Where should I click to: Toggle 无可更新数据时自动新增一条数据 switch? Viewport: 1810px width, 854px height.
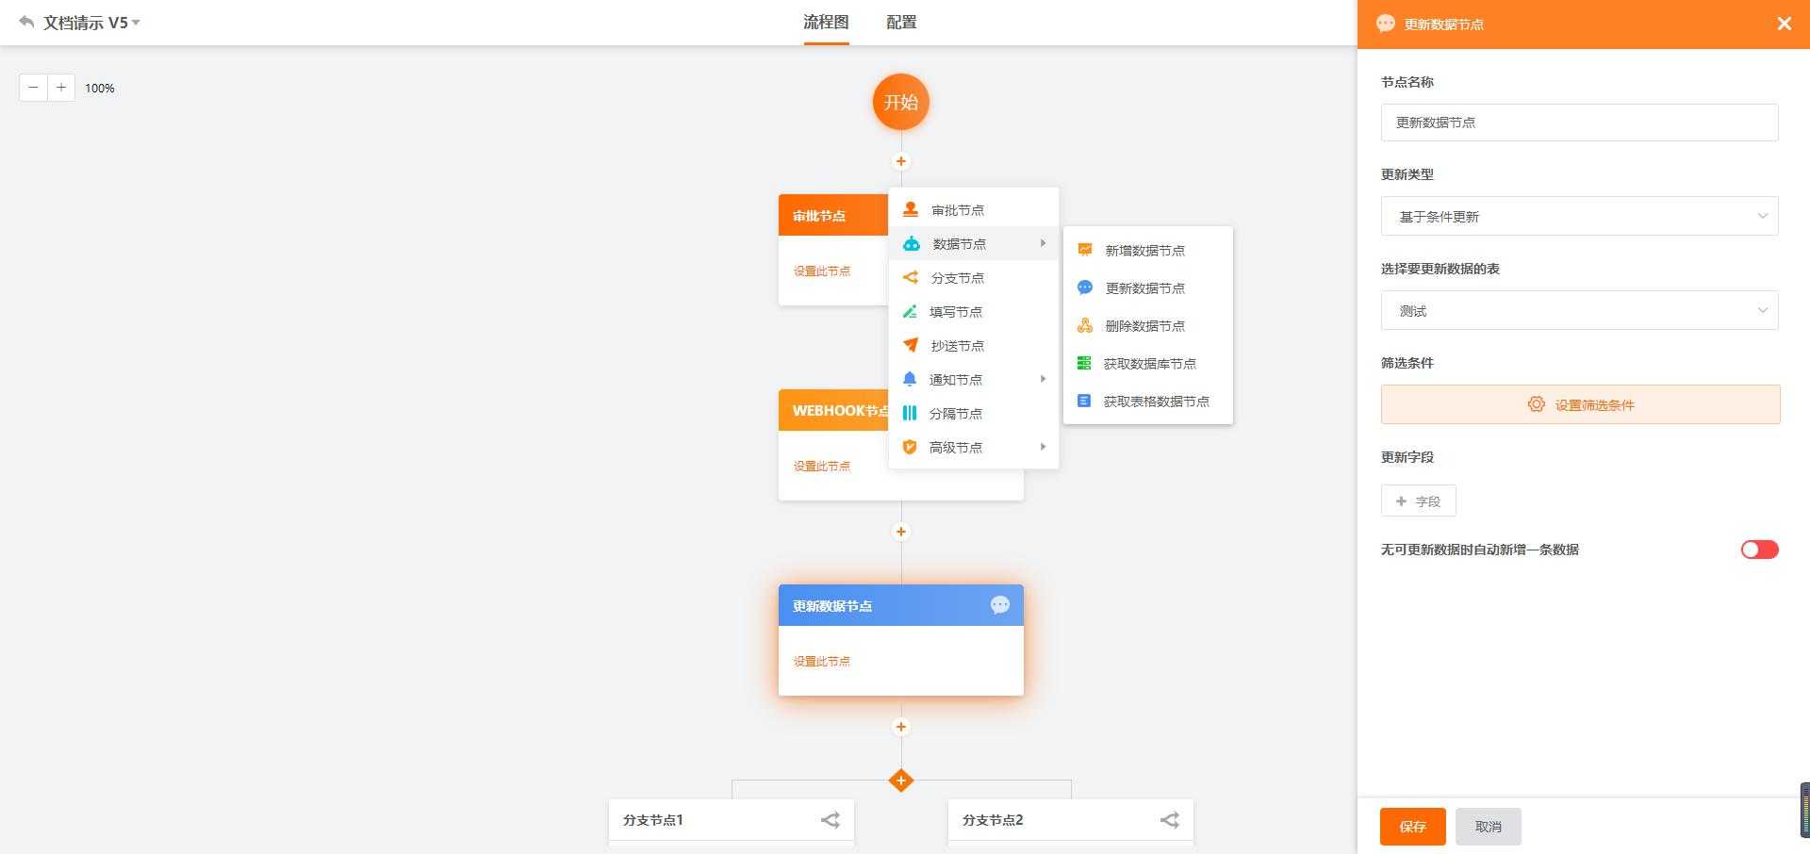[x=1759, y=550]
